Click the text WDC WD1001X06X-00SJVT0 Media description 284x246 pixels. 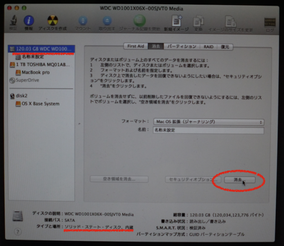[x=99, y=214]
